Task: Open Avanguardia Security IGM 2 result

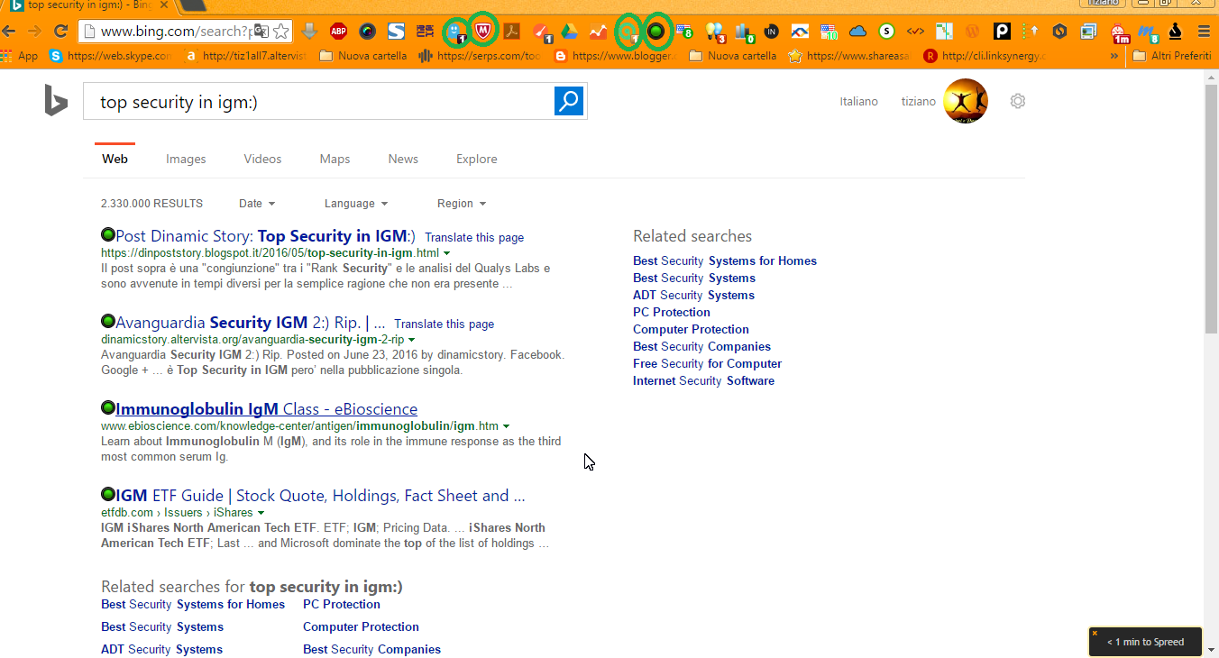Action: pyautogui.click(x=250, y=323)
